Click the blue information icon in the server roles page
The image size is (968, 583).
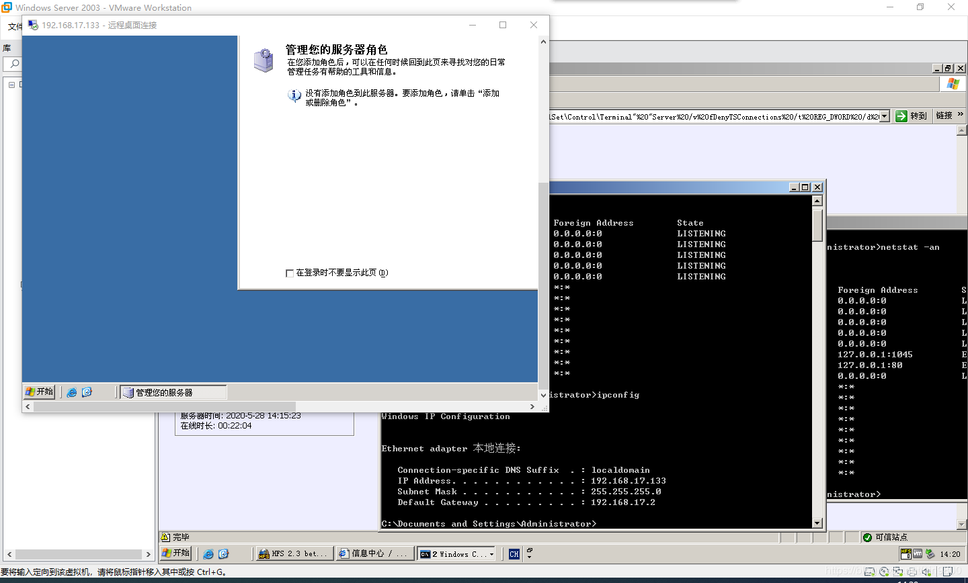point(294,95)
